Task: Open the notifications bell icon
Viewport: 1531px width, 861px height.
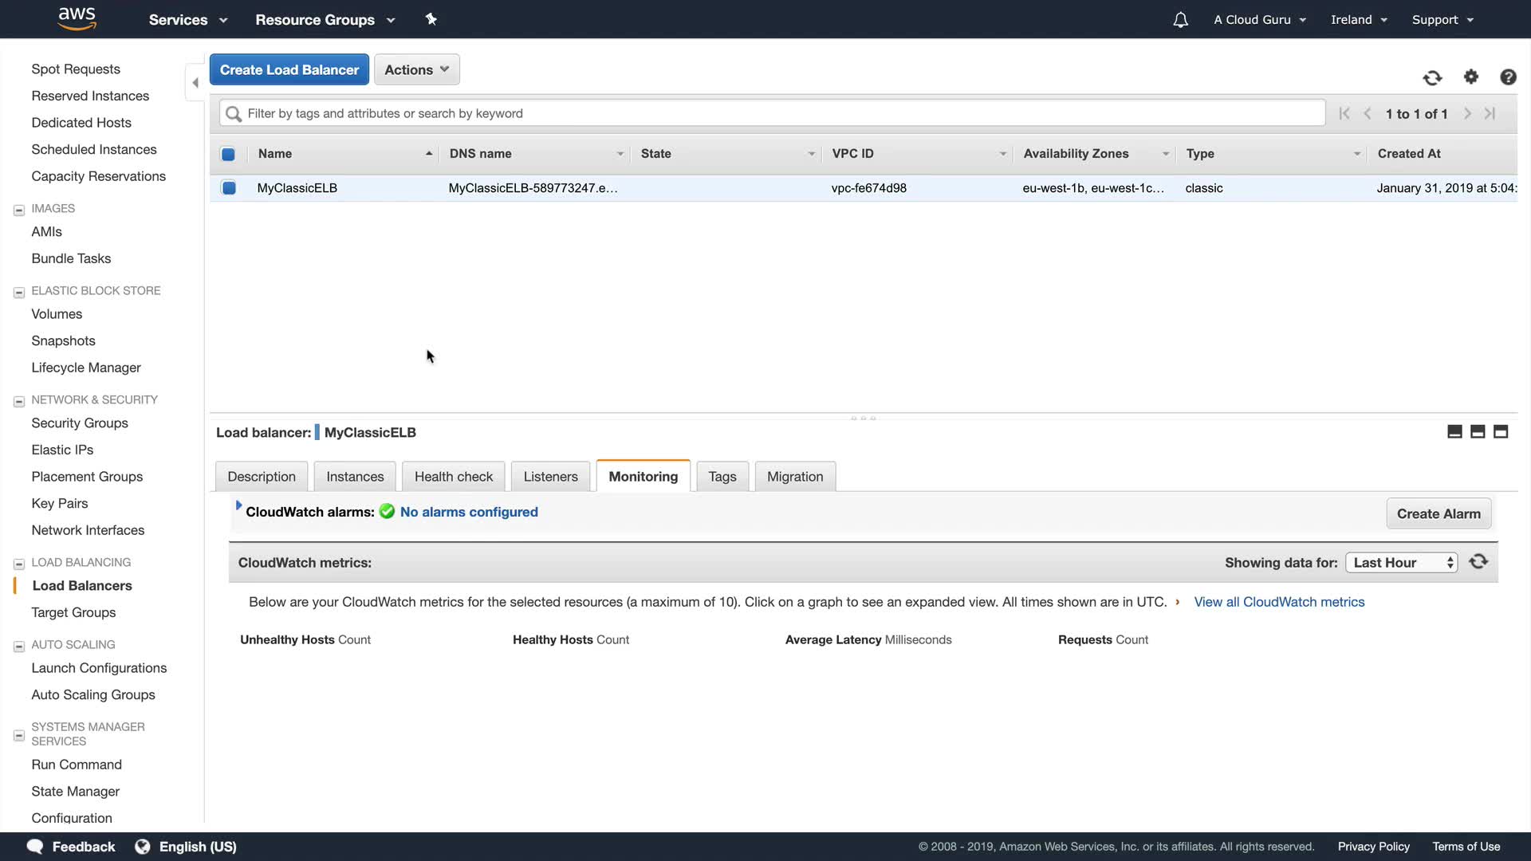Action: tap(1180, 20)
